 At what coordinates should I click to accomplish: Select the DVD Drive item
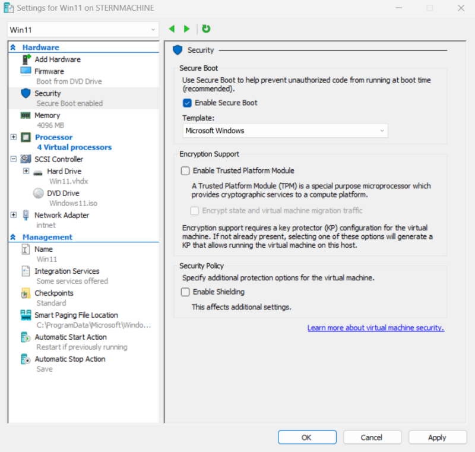coord(63,193)
